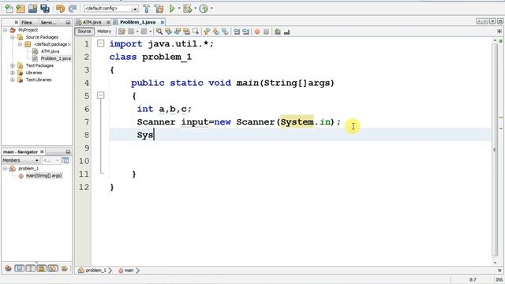
Task: Close the ATM.java tab
Action: pos(108,22)
